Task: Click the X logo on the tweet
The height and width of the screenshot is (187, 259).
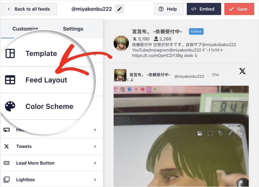Action: coord(242,71)
